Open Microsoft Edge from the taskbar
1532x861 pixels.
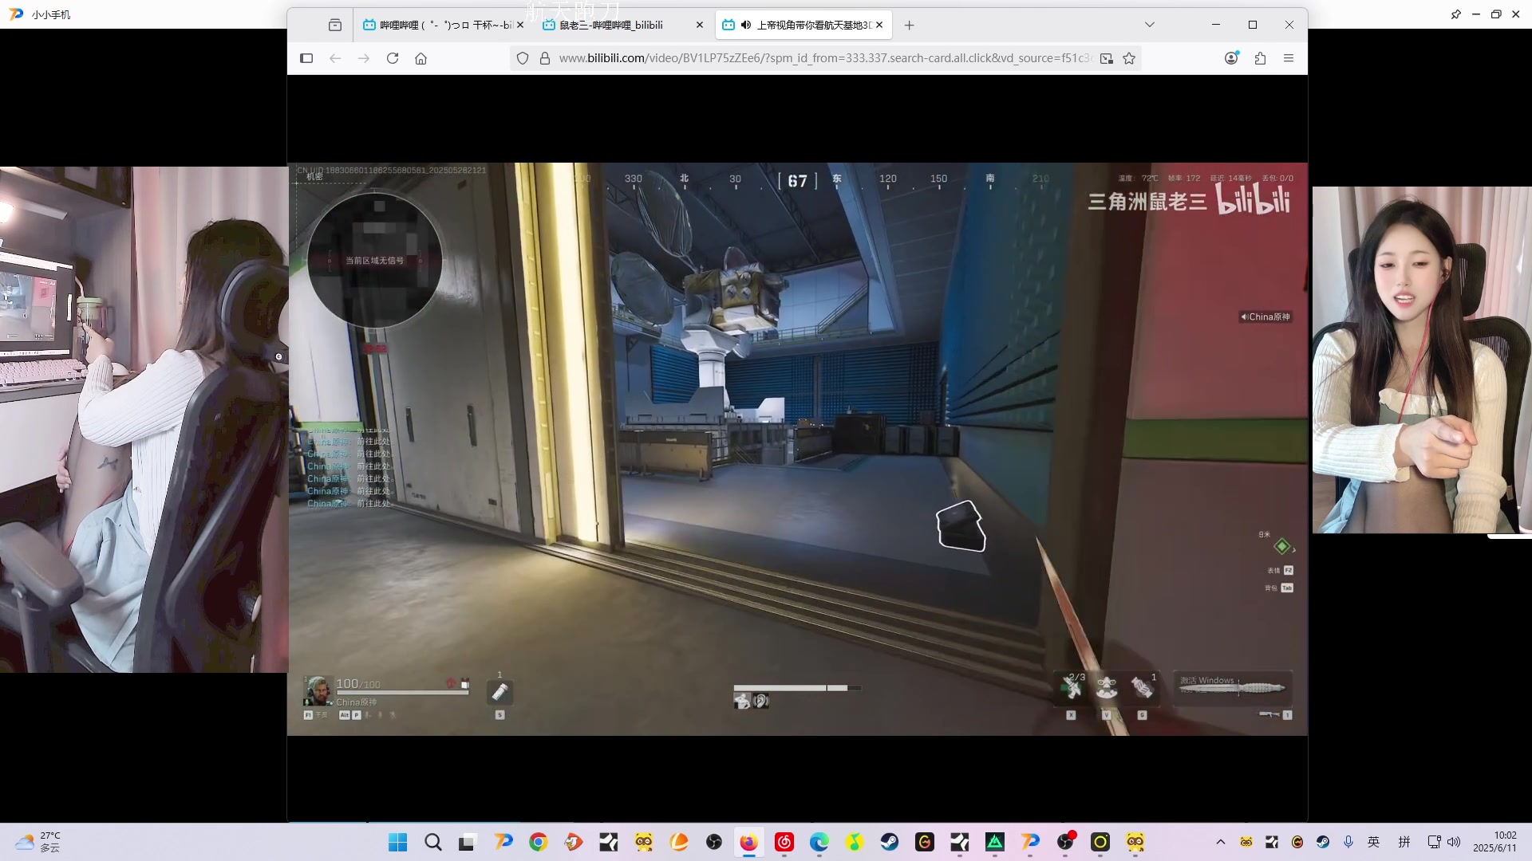point(819,842)
